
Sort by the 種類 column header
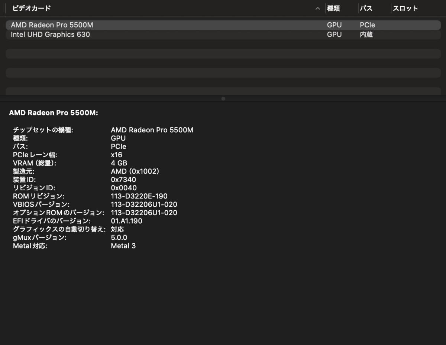(333, 8)
